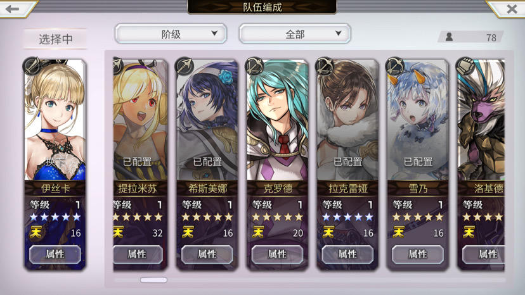Click the class icon on 雪乃's card
Screen dimensions: 525x295
click(x=395, y=66)
